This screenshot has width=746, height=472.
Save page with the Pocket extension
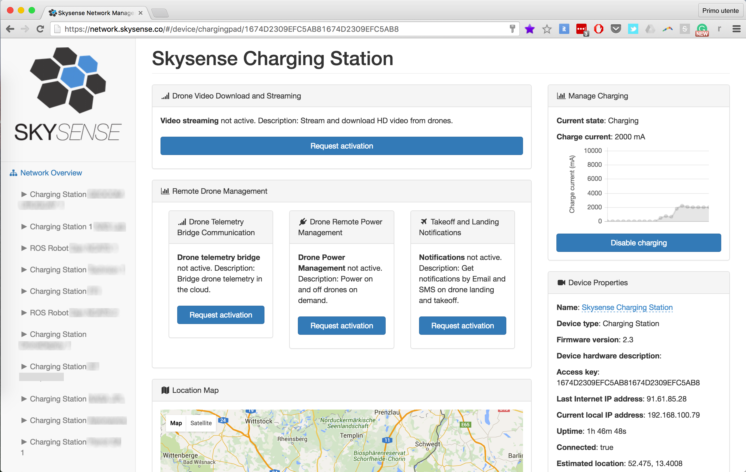[x=616, y=29]
